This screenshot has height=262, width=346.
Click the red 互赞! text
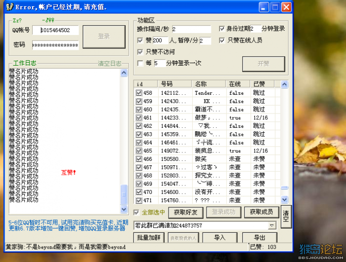coord(68,173)
